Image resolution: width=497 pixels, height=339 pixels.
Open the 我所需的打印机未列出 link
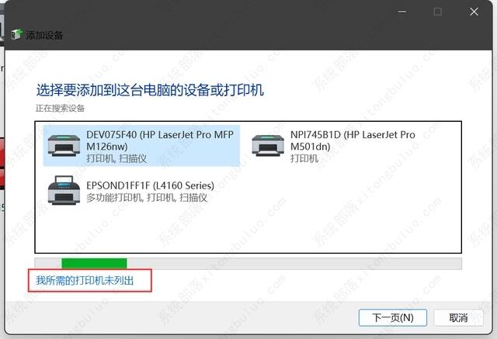pyautogui.click(x=85, y=281)
